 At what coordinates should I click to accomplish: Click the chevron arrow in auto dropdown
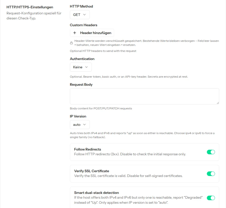pos(84,125)
